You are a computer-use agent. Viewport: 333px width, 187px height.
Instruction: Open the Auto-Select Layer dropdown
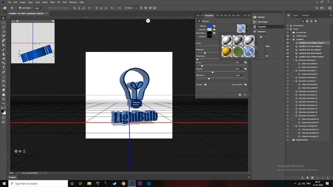(x=39, y=8)
